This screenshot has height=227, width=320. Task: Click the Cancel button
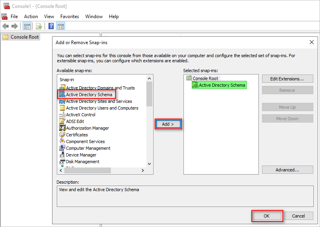pos(298,216)
